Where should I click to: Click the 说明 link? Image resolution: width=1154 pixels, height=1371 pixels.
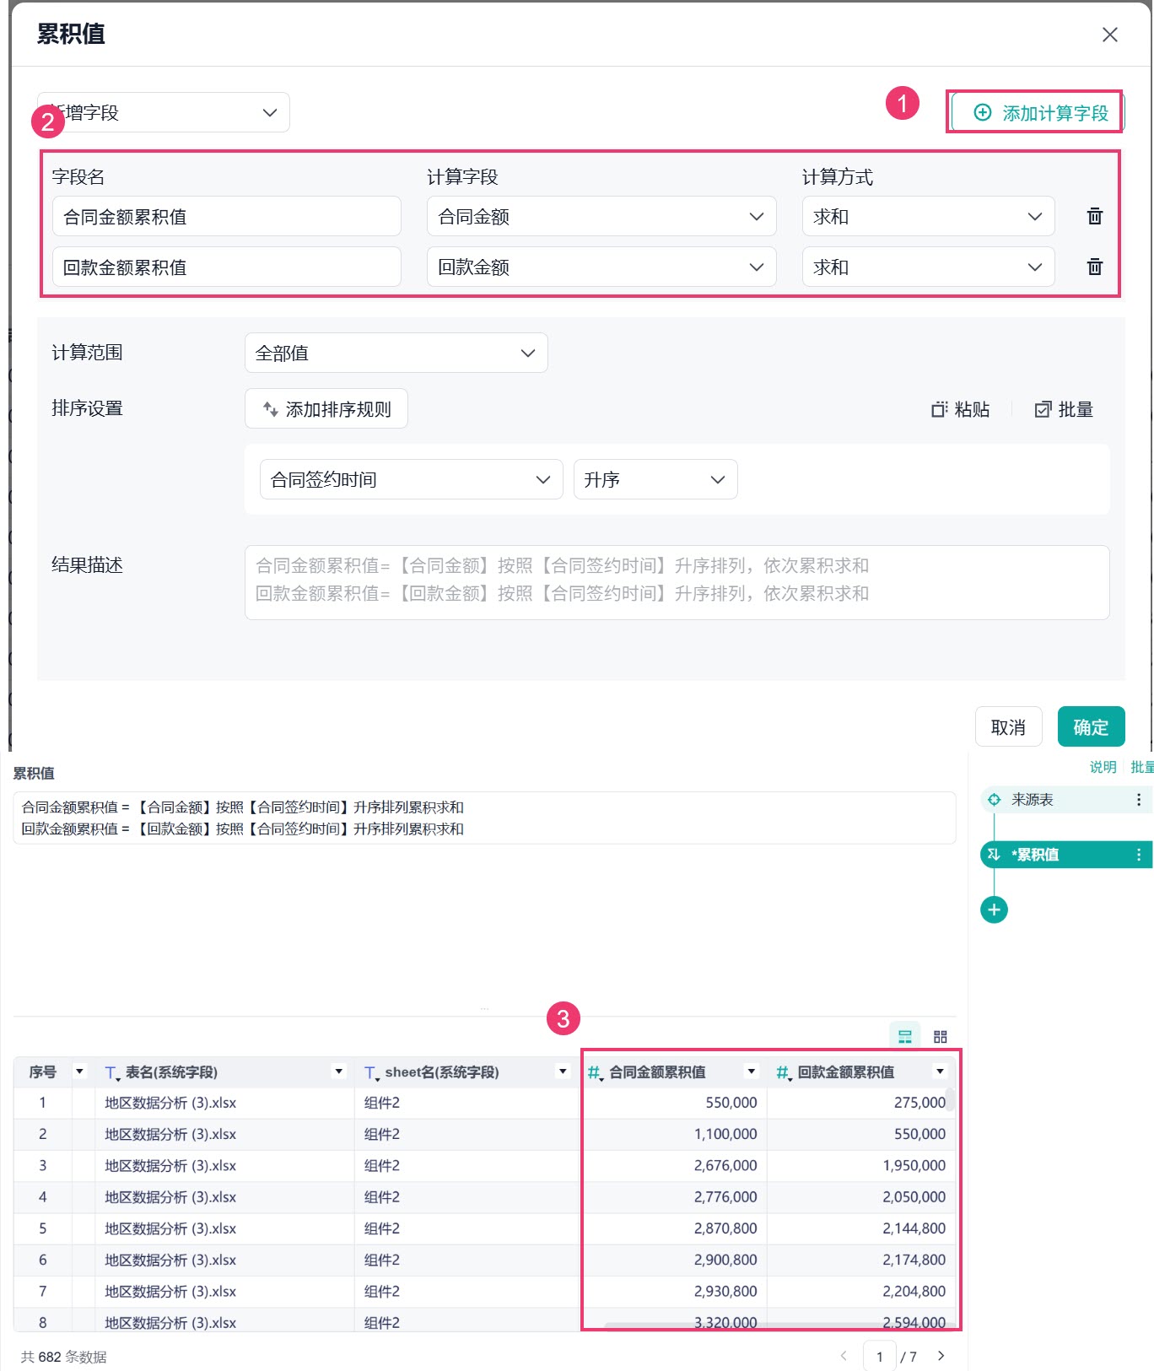click(1103, 767)
